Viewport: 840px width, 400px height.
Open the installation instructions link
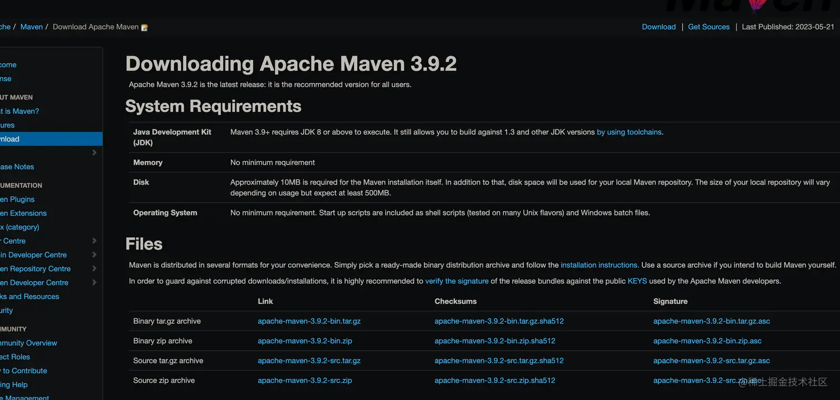pyautogui.click(x=599, y=265)
